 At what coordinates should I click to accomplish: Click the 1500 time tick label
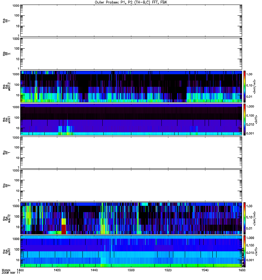tap(131, 270)
